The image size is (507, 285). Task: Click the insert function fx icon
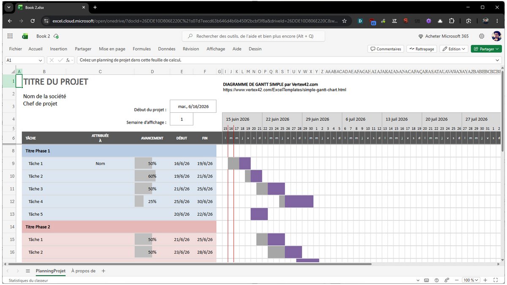point(68,60)
